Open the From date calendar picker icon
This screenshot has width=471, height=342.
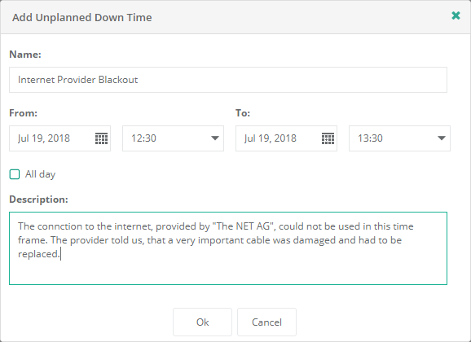pos(101,138)
